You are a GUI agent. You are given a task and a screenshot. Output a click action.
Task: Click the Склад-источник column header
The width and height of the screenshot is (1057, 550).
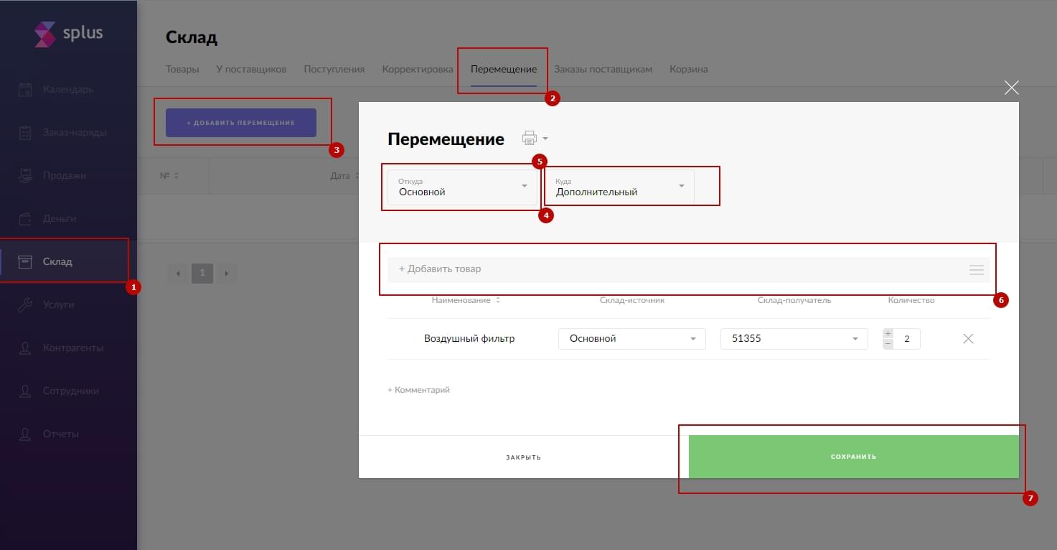[632, 300]
